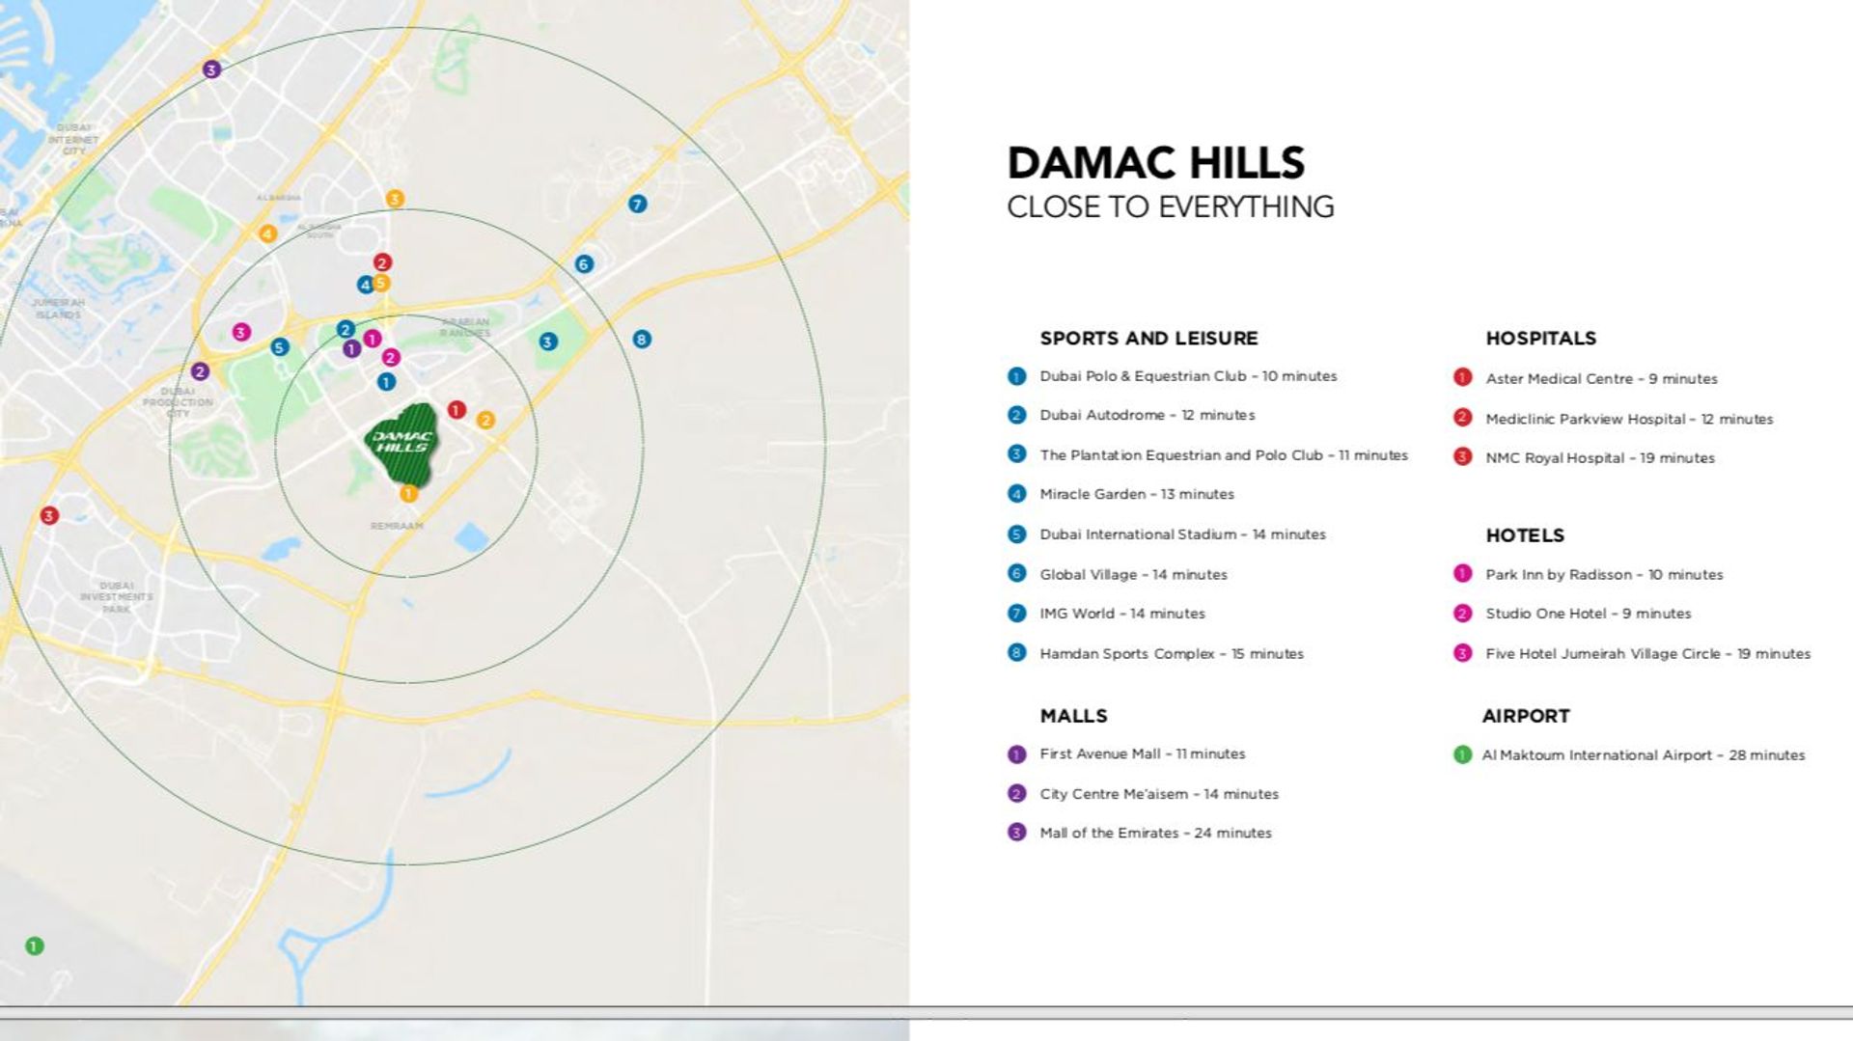Click 'Dubai International Stadium - 14 minutes'
1853x1041 pixels.
click(x=1182, y=534)
